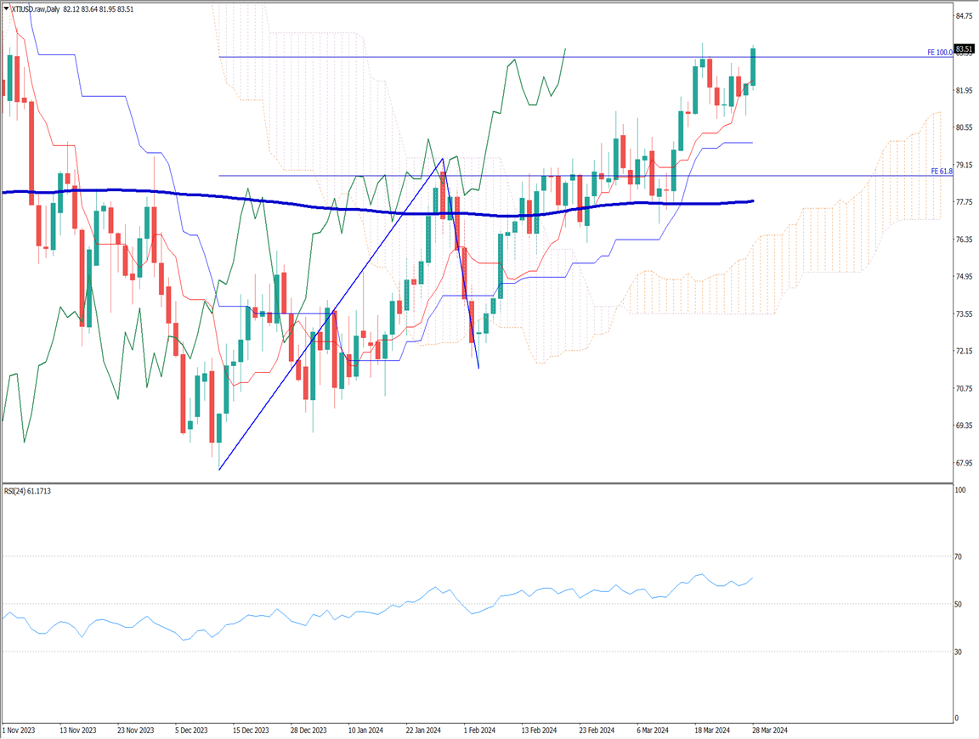Select the FE 100.0 expansion level label
Viewport: 979px width, 739px height.
937,53
